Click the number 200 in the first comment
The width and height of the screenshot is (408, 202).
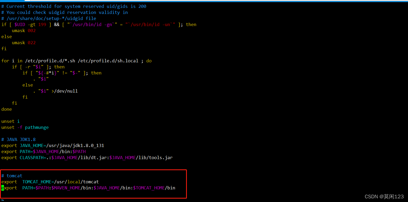tap(142, 6)
